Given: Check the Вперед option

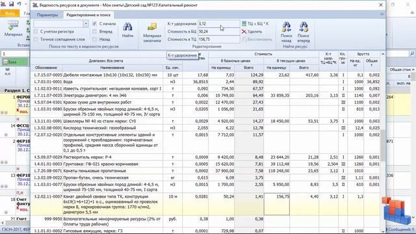Looking at the screenshot, I should (x=94, y=32).
